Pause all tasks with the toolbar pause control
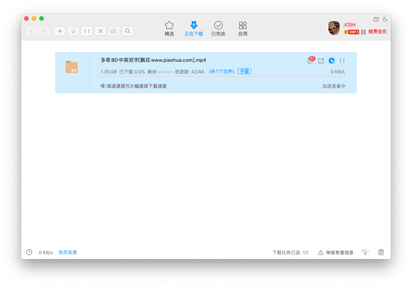The image size is (412, 287). (87, 31)
